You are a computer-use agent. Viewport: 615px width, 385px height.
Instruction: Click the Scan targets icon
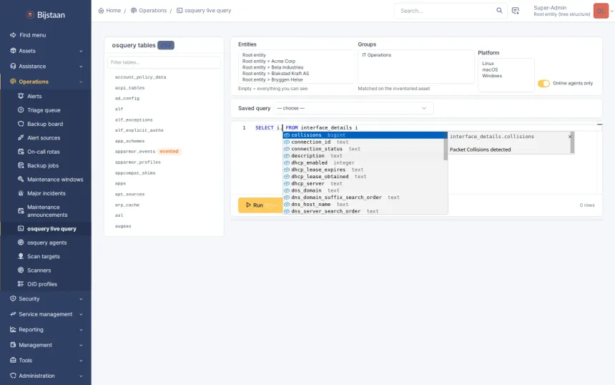(x=21, y=256)
